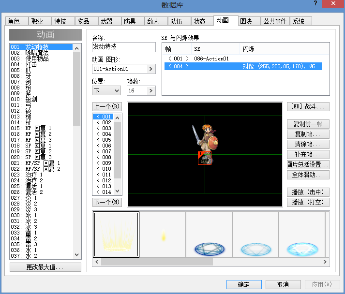Screen dimensions: 345x294
Task: Open the 队伍 tab
Action: [180, 21]
